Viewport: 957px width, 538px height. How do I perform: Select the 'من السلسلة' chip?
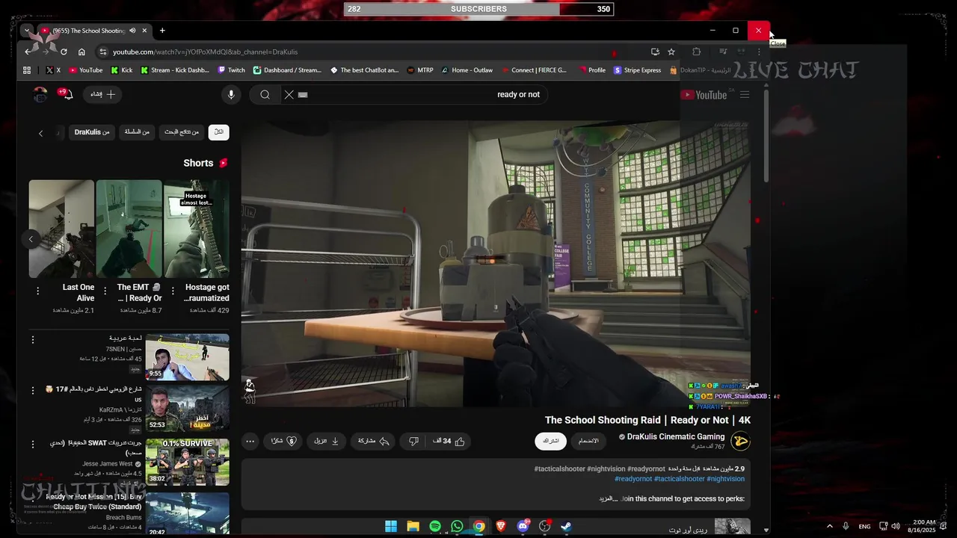coord(136,132)
